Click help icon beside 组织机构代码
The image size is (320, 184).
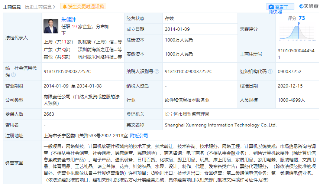270,72
